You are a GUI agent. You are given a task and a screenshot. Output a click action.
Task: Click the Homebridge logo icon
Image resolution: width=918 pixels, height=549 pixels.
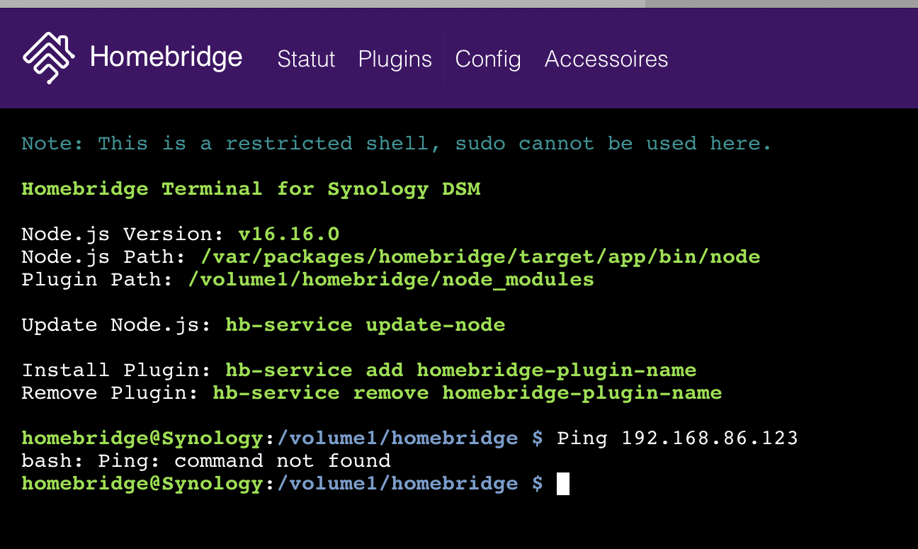point(49,55)
